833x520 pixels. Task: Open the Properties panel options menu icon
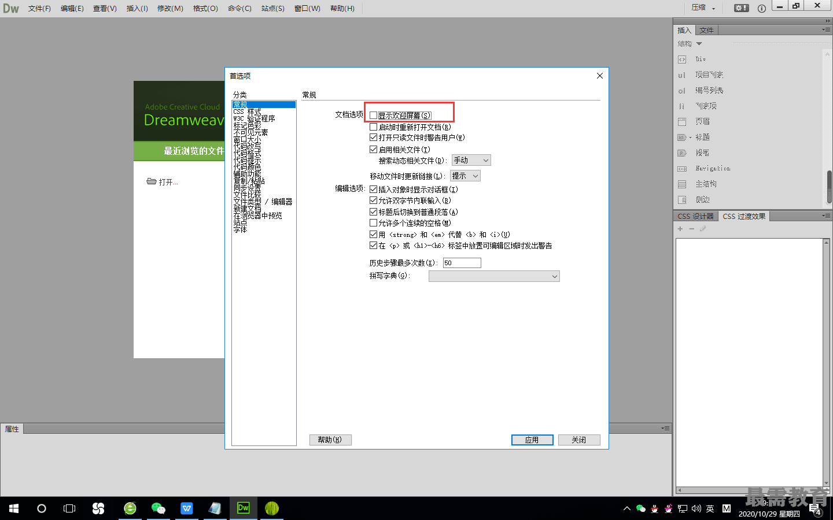(x=665, y=428)
